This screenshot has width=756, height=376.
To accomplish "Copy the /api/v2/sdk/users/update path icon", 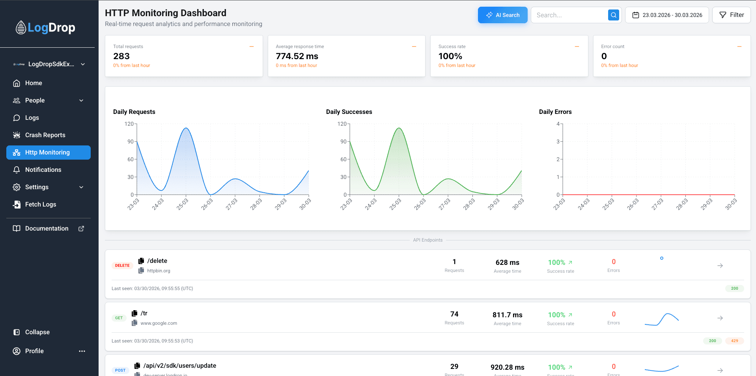I will point(137,366).
